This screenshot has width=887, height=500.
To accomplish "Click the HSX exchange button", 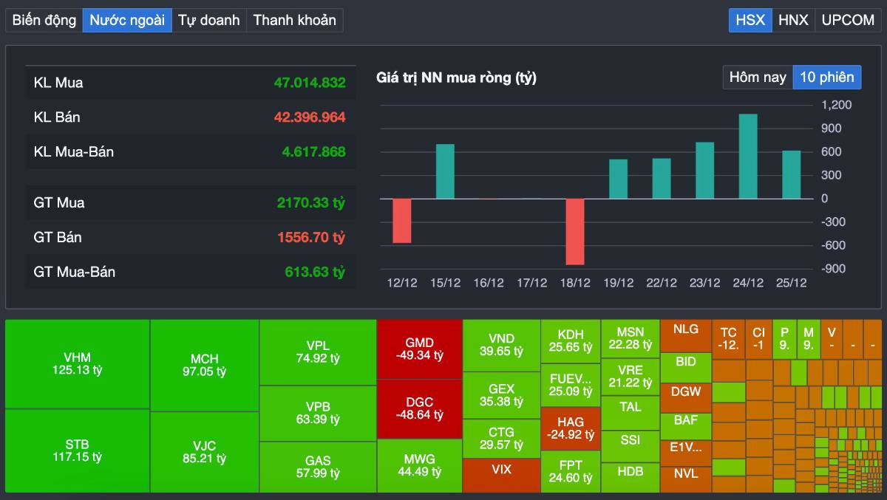I will pos(750,20).
